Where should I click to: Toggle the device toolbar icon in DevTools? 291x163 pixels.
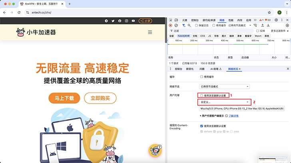click(176, 20)
